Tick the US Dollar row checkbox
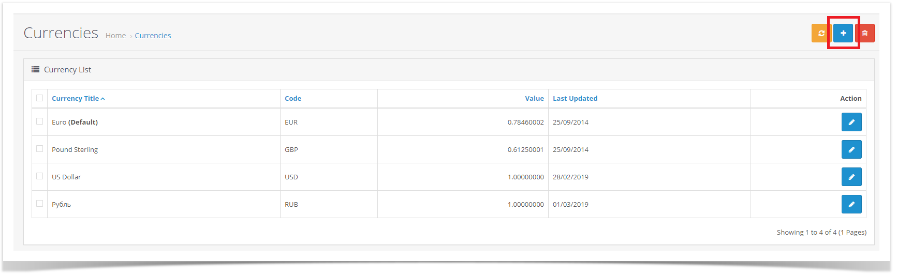This screenshot has height=276, width=897. tap(40, 176)
